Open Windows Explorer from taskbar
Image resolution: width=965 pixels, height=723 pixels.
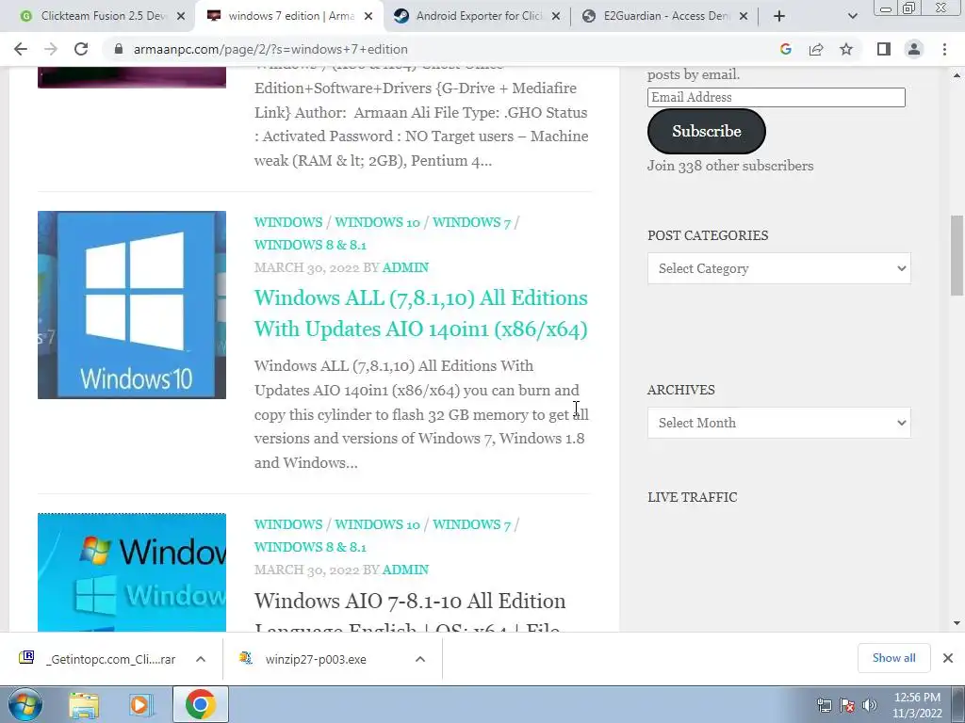point(84,705)
